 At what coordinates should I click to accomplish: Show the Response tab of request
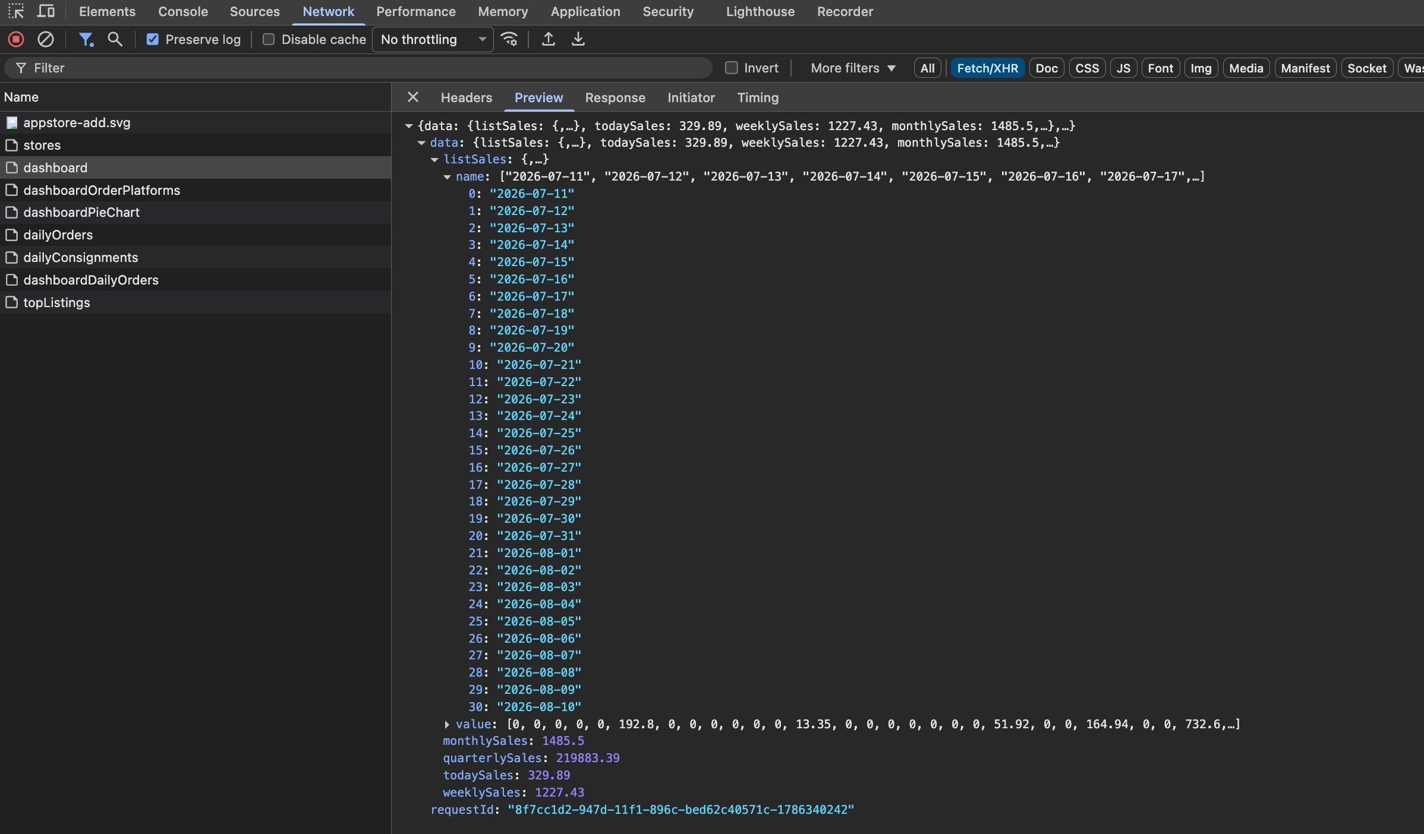coord(615,97)
